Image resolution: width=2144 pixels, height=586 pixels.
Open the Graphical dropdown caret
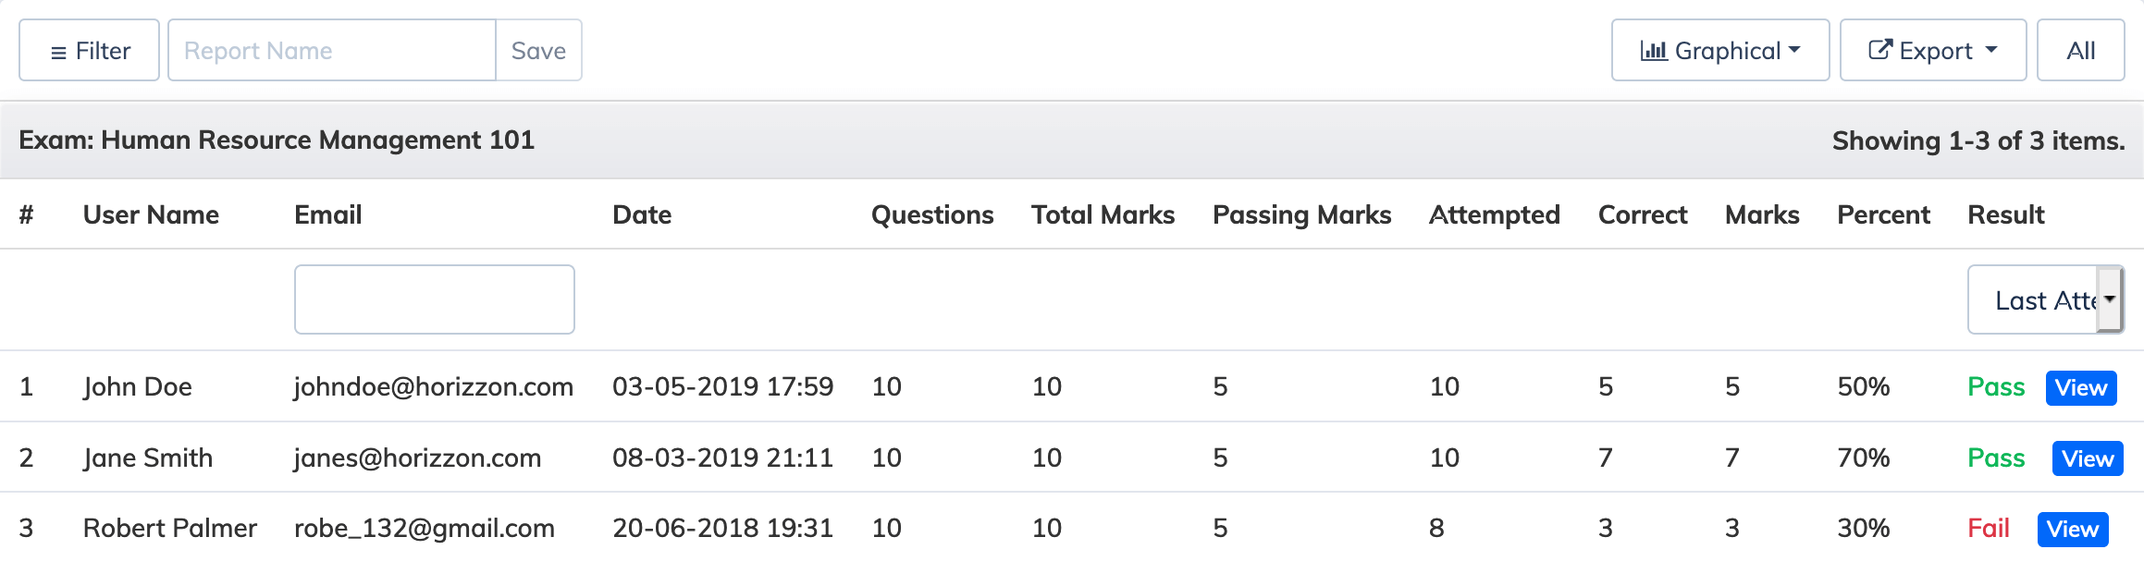(1794, 50)
